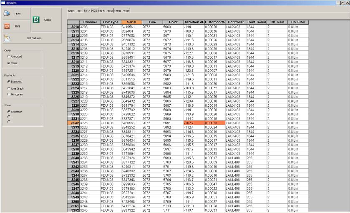Switch to the Noise - 9001 tab
The width and height of the screenshot is (350, 213).
tap(75, 11)
